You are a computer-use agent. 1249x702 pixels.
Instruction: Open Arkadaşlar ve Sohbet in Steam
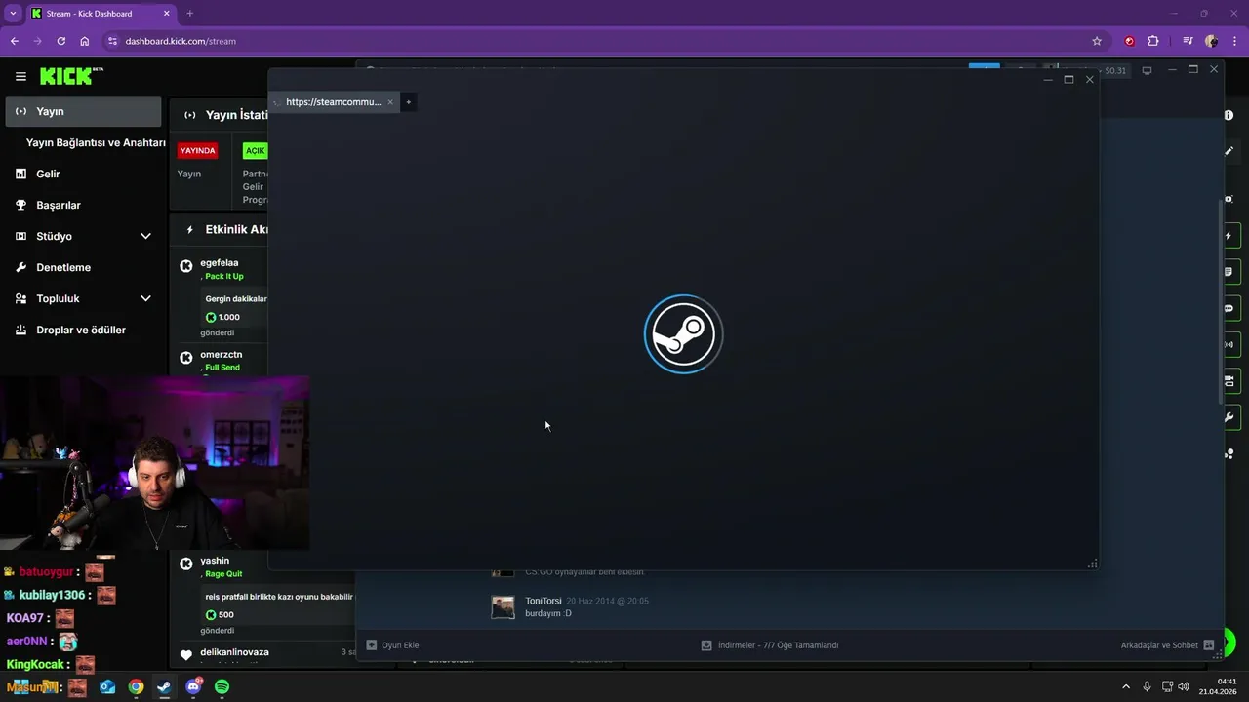coord(1167,645)
